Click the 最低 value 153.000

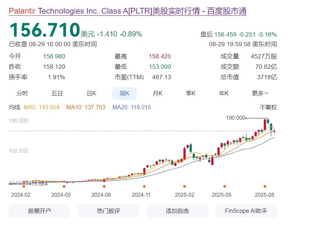(160, 67)
